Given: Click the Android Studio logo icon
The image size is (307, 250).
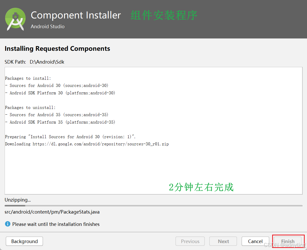Looking at the screenshot, I should [x=15, y=19].
